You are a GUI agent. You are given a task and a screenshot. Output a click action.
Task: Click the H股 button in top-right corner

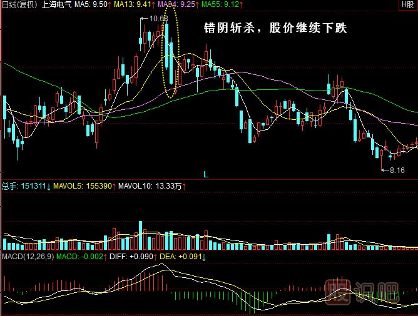click(x=407, y=5)
